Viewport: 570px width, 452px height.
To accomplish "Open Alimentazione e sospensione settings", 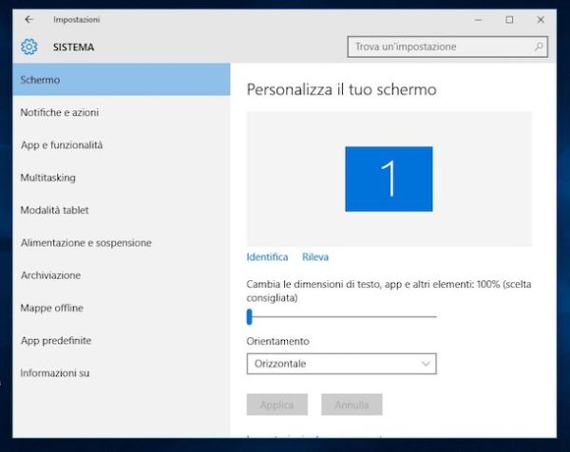I will tap(85, 243).
